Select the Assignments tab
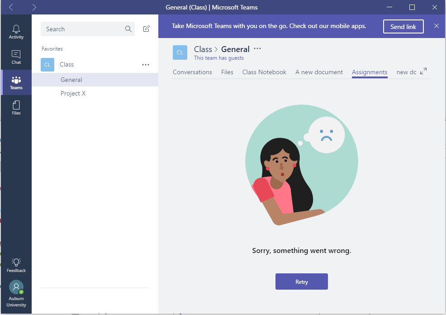The image size is (446, 315). (370, 72)
